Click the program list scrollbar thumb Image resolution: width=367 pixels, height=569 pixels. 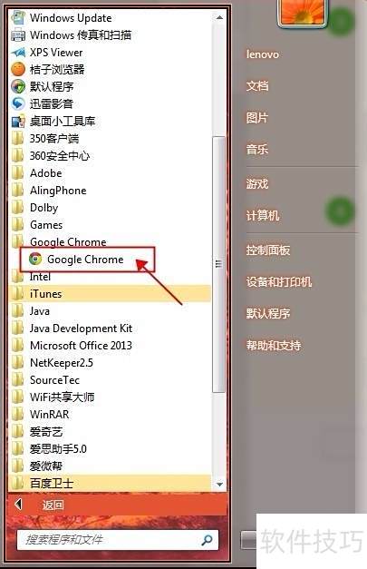click(218, 265)
